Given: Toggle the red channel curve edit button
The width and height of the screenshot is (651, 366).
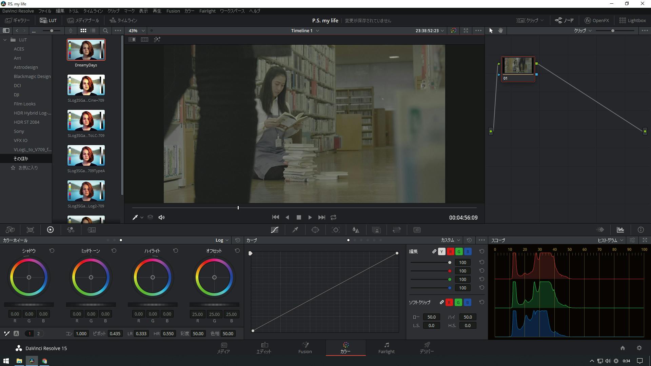Looking at the screenshot, I should pyautogui.click(x=450, y=251).
